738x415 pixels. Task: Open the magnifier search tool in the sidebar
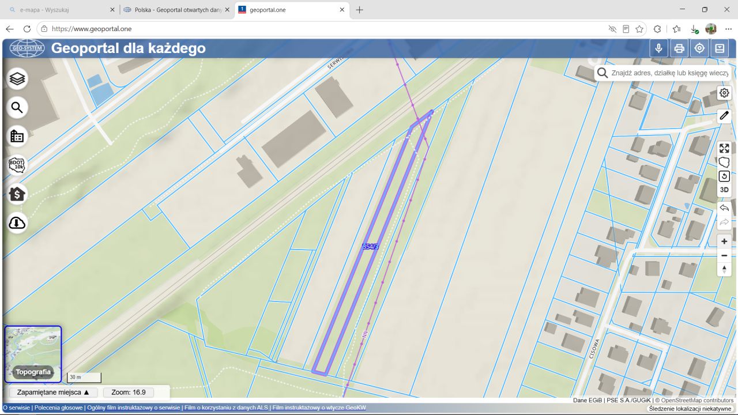17,107
